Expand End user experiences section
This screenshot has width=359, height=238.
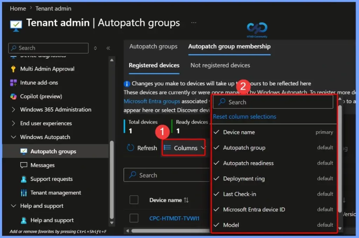pyautogui.click(x=13, y=123)
